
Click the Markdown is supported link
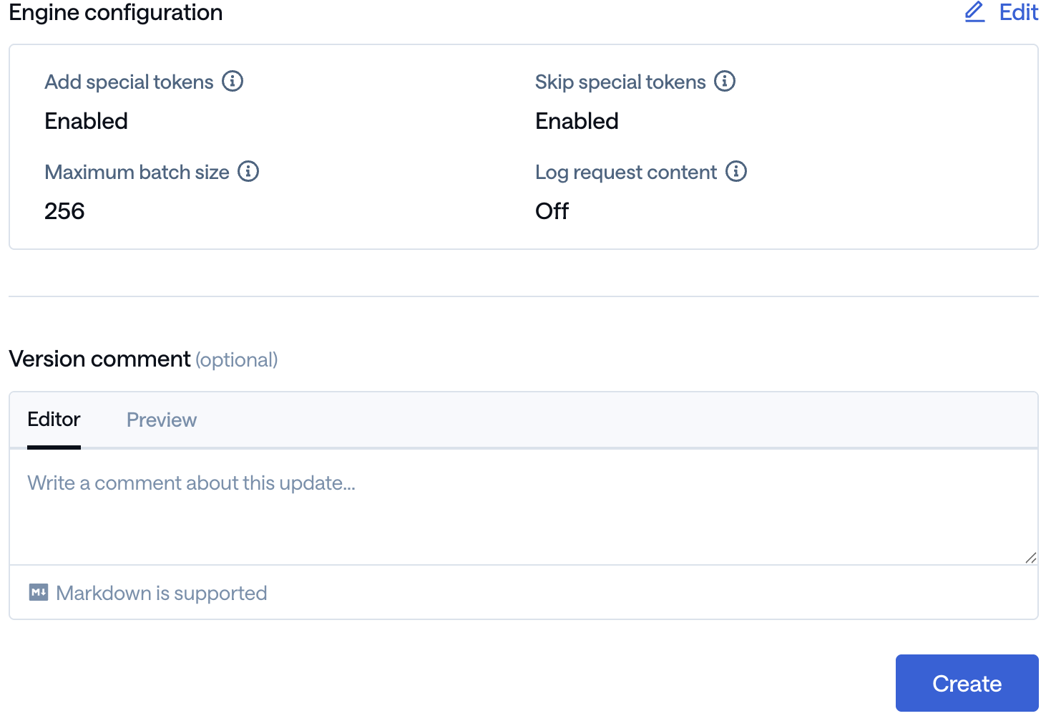(162, 593)
